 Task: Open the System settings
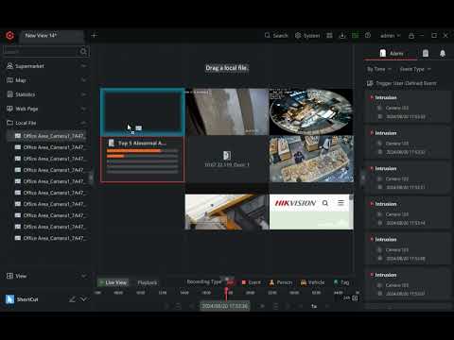[307, 35]
